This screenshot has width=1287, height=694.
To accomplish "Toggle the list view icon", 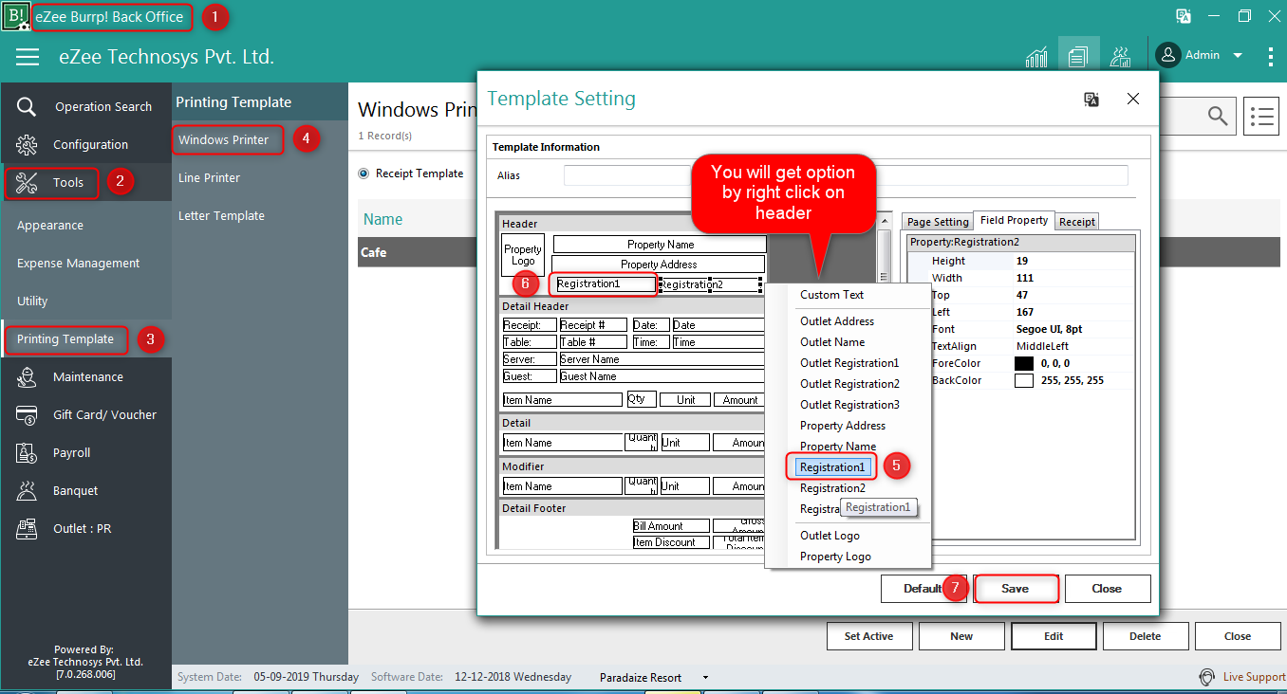I will (1261, 116).
